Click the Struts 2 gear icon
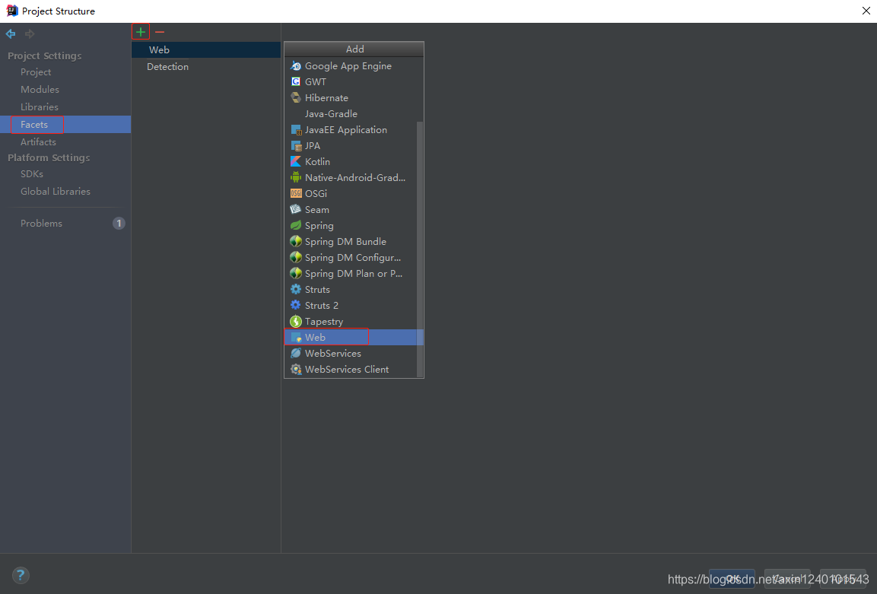The image size is (877, 594). pyautogui.click(x=296, y=306)
